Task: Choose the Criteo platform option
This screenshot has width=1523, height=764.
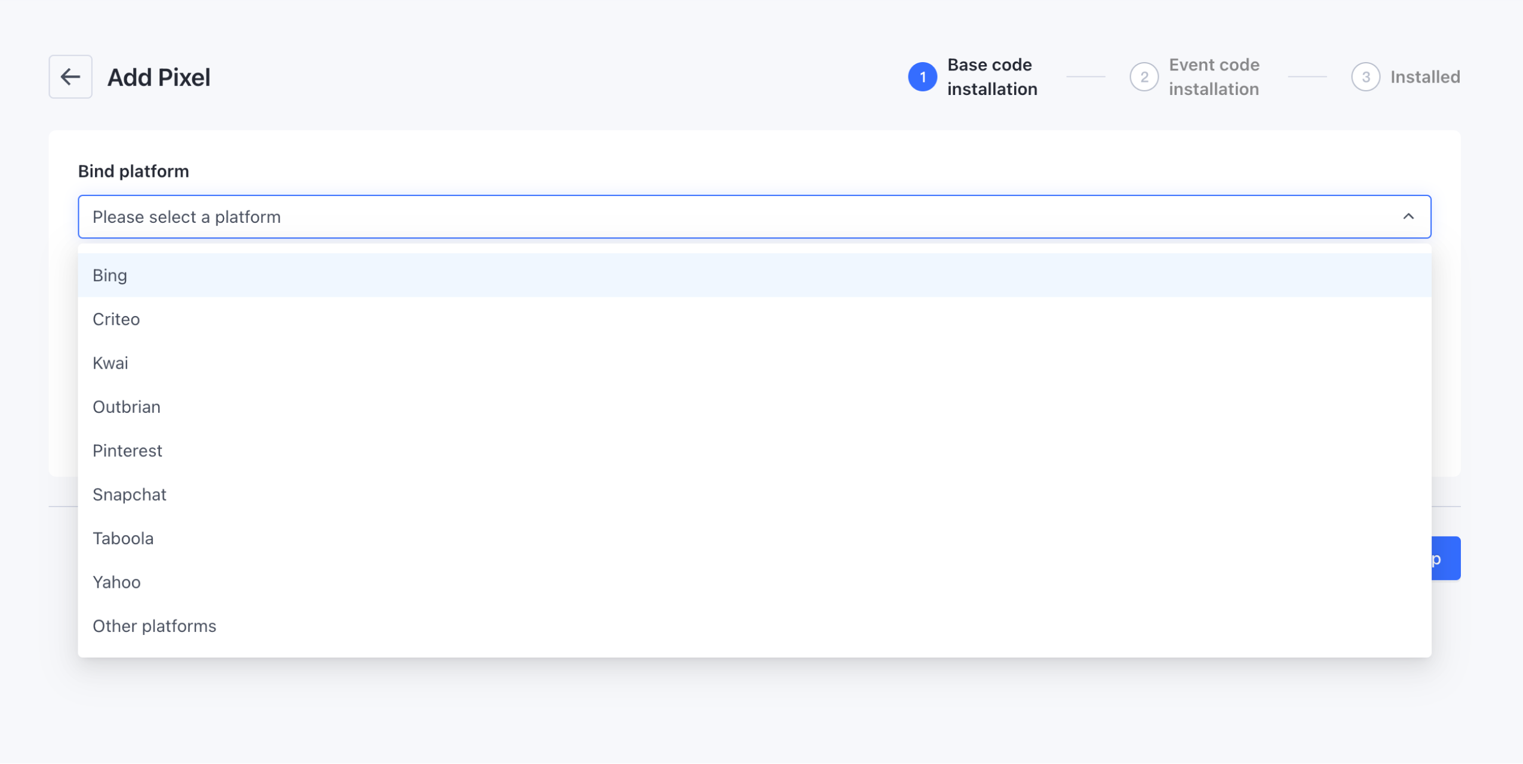Action: [x=116, y=319]
